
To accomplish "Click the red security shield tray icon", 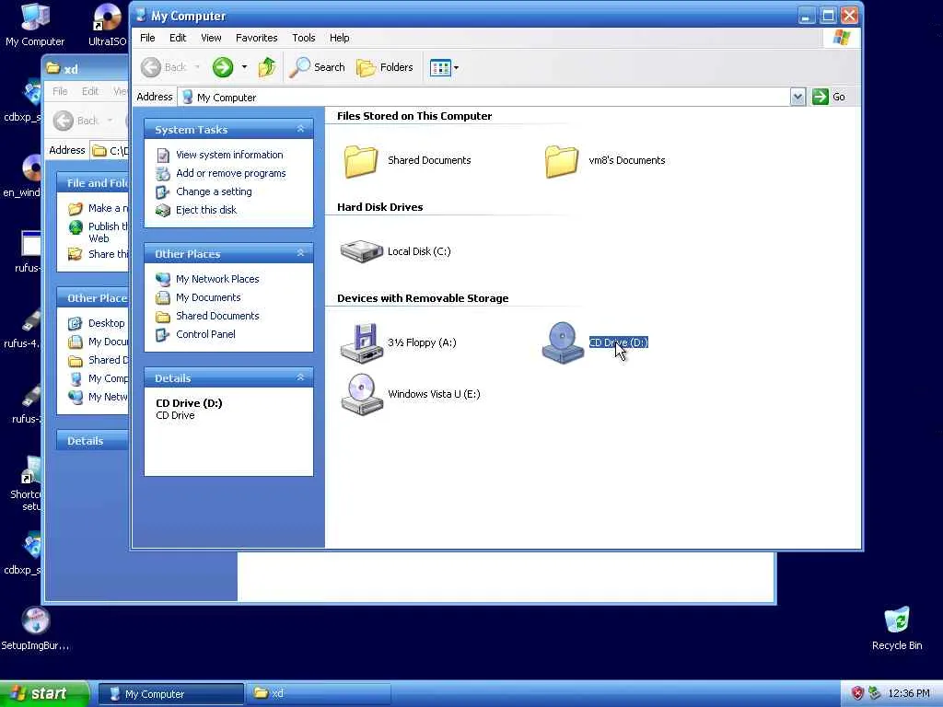I will pos(857,693).
